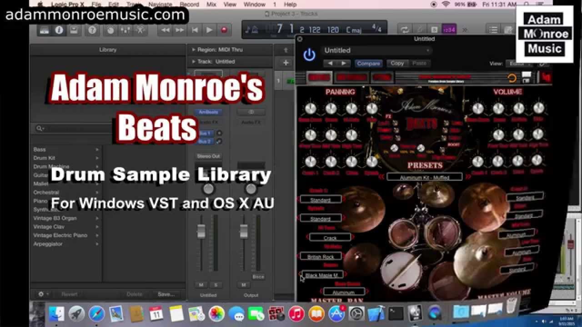Viewport: 582px width, 327px height.
Task: Open the AmBeats instrument slot
Action: tap(208, 112)
